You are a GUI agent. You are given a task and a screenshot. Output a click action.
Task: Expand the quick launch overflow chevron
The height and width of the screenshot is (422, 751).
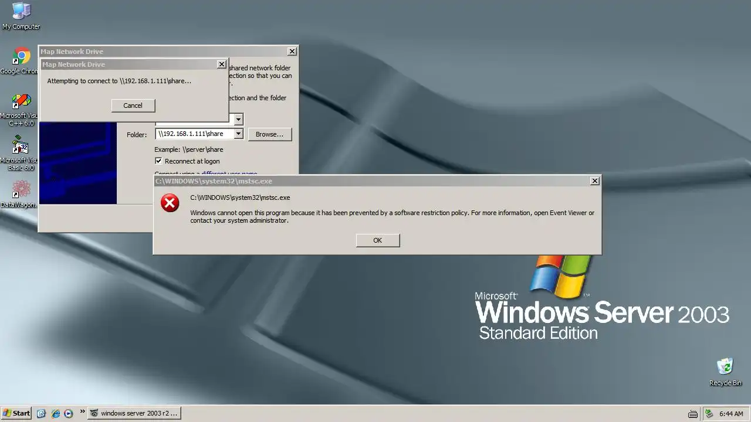pyautogui.click(x=82, y=411)
